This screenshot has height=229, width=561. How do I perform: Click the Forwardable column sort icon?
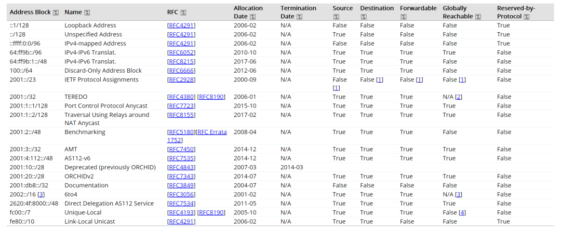click(403, 17)
